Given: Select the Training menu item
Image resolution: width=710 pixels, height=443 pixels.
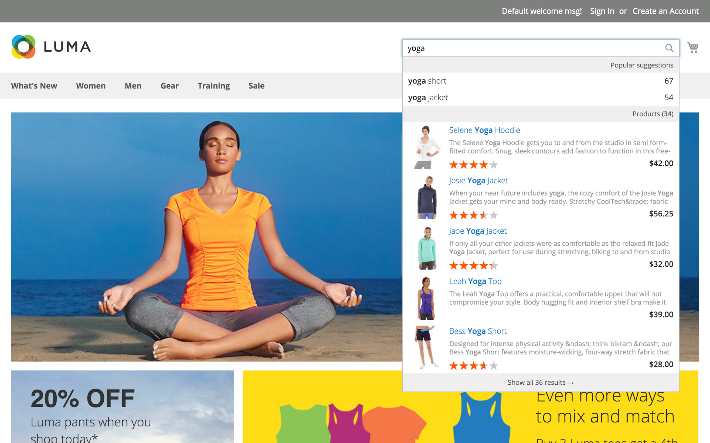Looking at the screenshot, I should coord(214,86).
